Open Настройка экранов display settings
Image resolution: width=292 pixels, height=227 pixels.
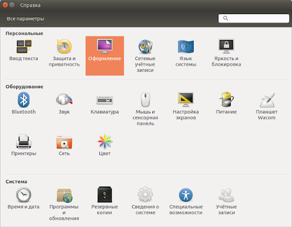pyautogui.click(x=186, y=106)
